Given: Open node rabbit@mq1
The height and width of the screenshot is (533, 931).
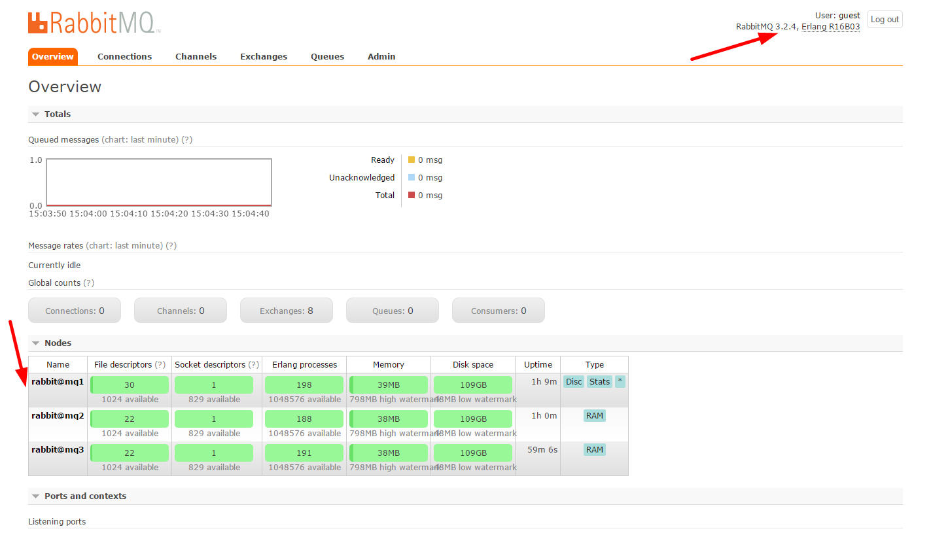Looking at the screenshot, I should (58, 381).
